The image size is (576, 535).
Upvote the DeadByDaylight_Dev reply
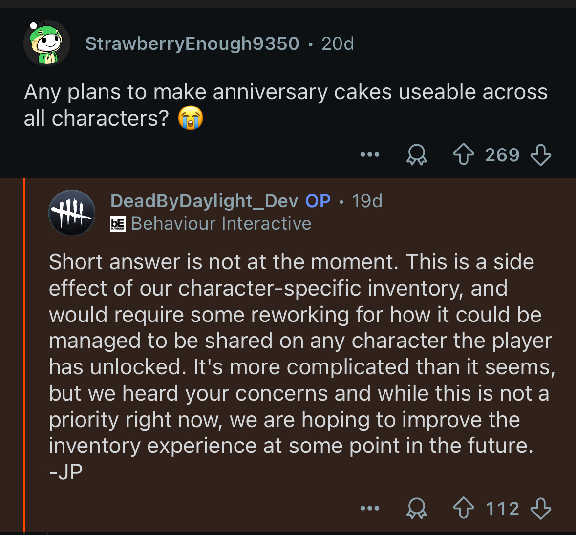tap(463, 509)
